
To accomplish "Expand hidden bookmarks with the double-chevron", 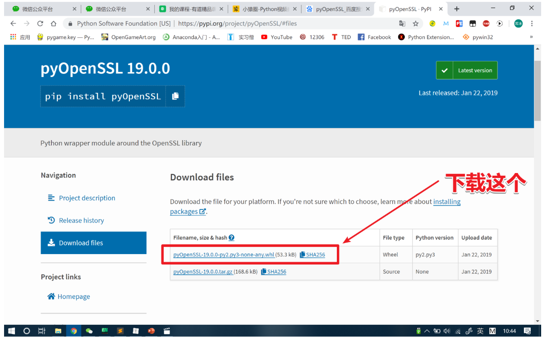I will [x=531, y=37].
